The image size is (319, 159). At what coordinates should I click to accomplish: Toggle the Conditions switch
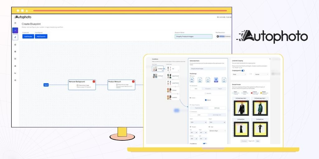205,144
